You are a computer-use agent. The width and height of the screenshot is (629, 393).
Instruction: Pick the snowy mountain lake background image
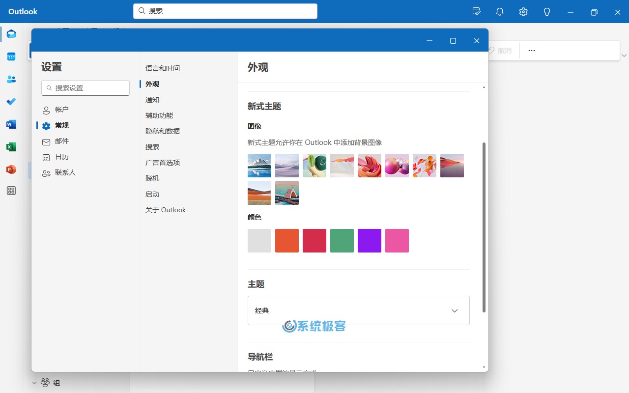click(259, 166)
